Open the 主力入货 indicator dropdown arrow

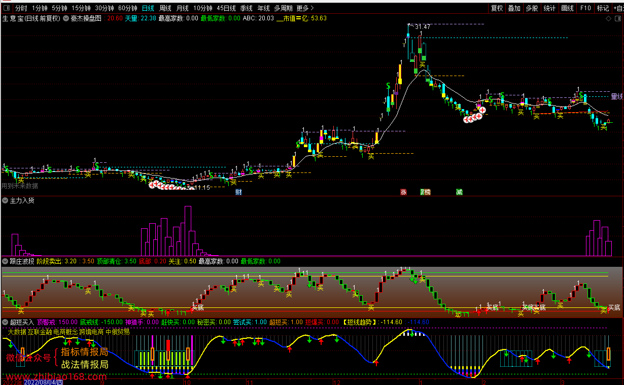tap(6, 201)
